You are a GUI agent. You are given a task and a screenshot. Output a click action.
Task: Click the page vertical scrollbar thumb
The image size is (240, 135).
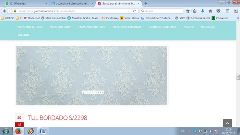click(x=238, y=77)
